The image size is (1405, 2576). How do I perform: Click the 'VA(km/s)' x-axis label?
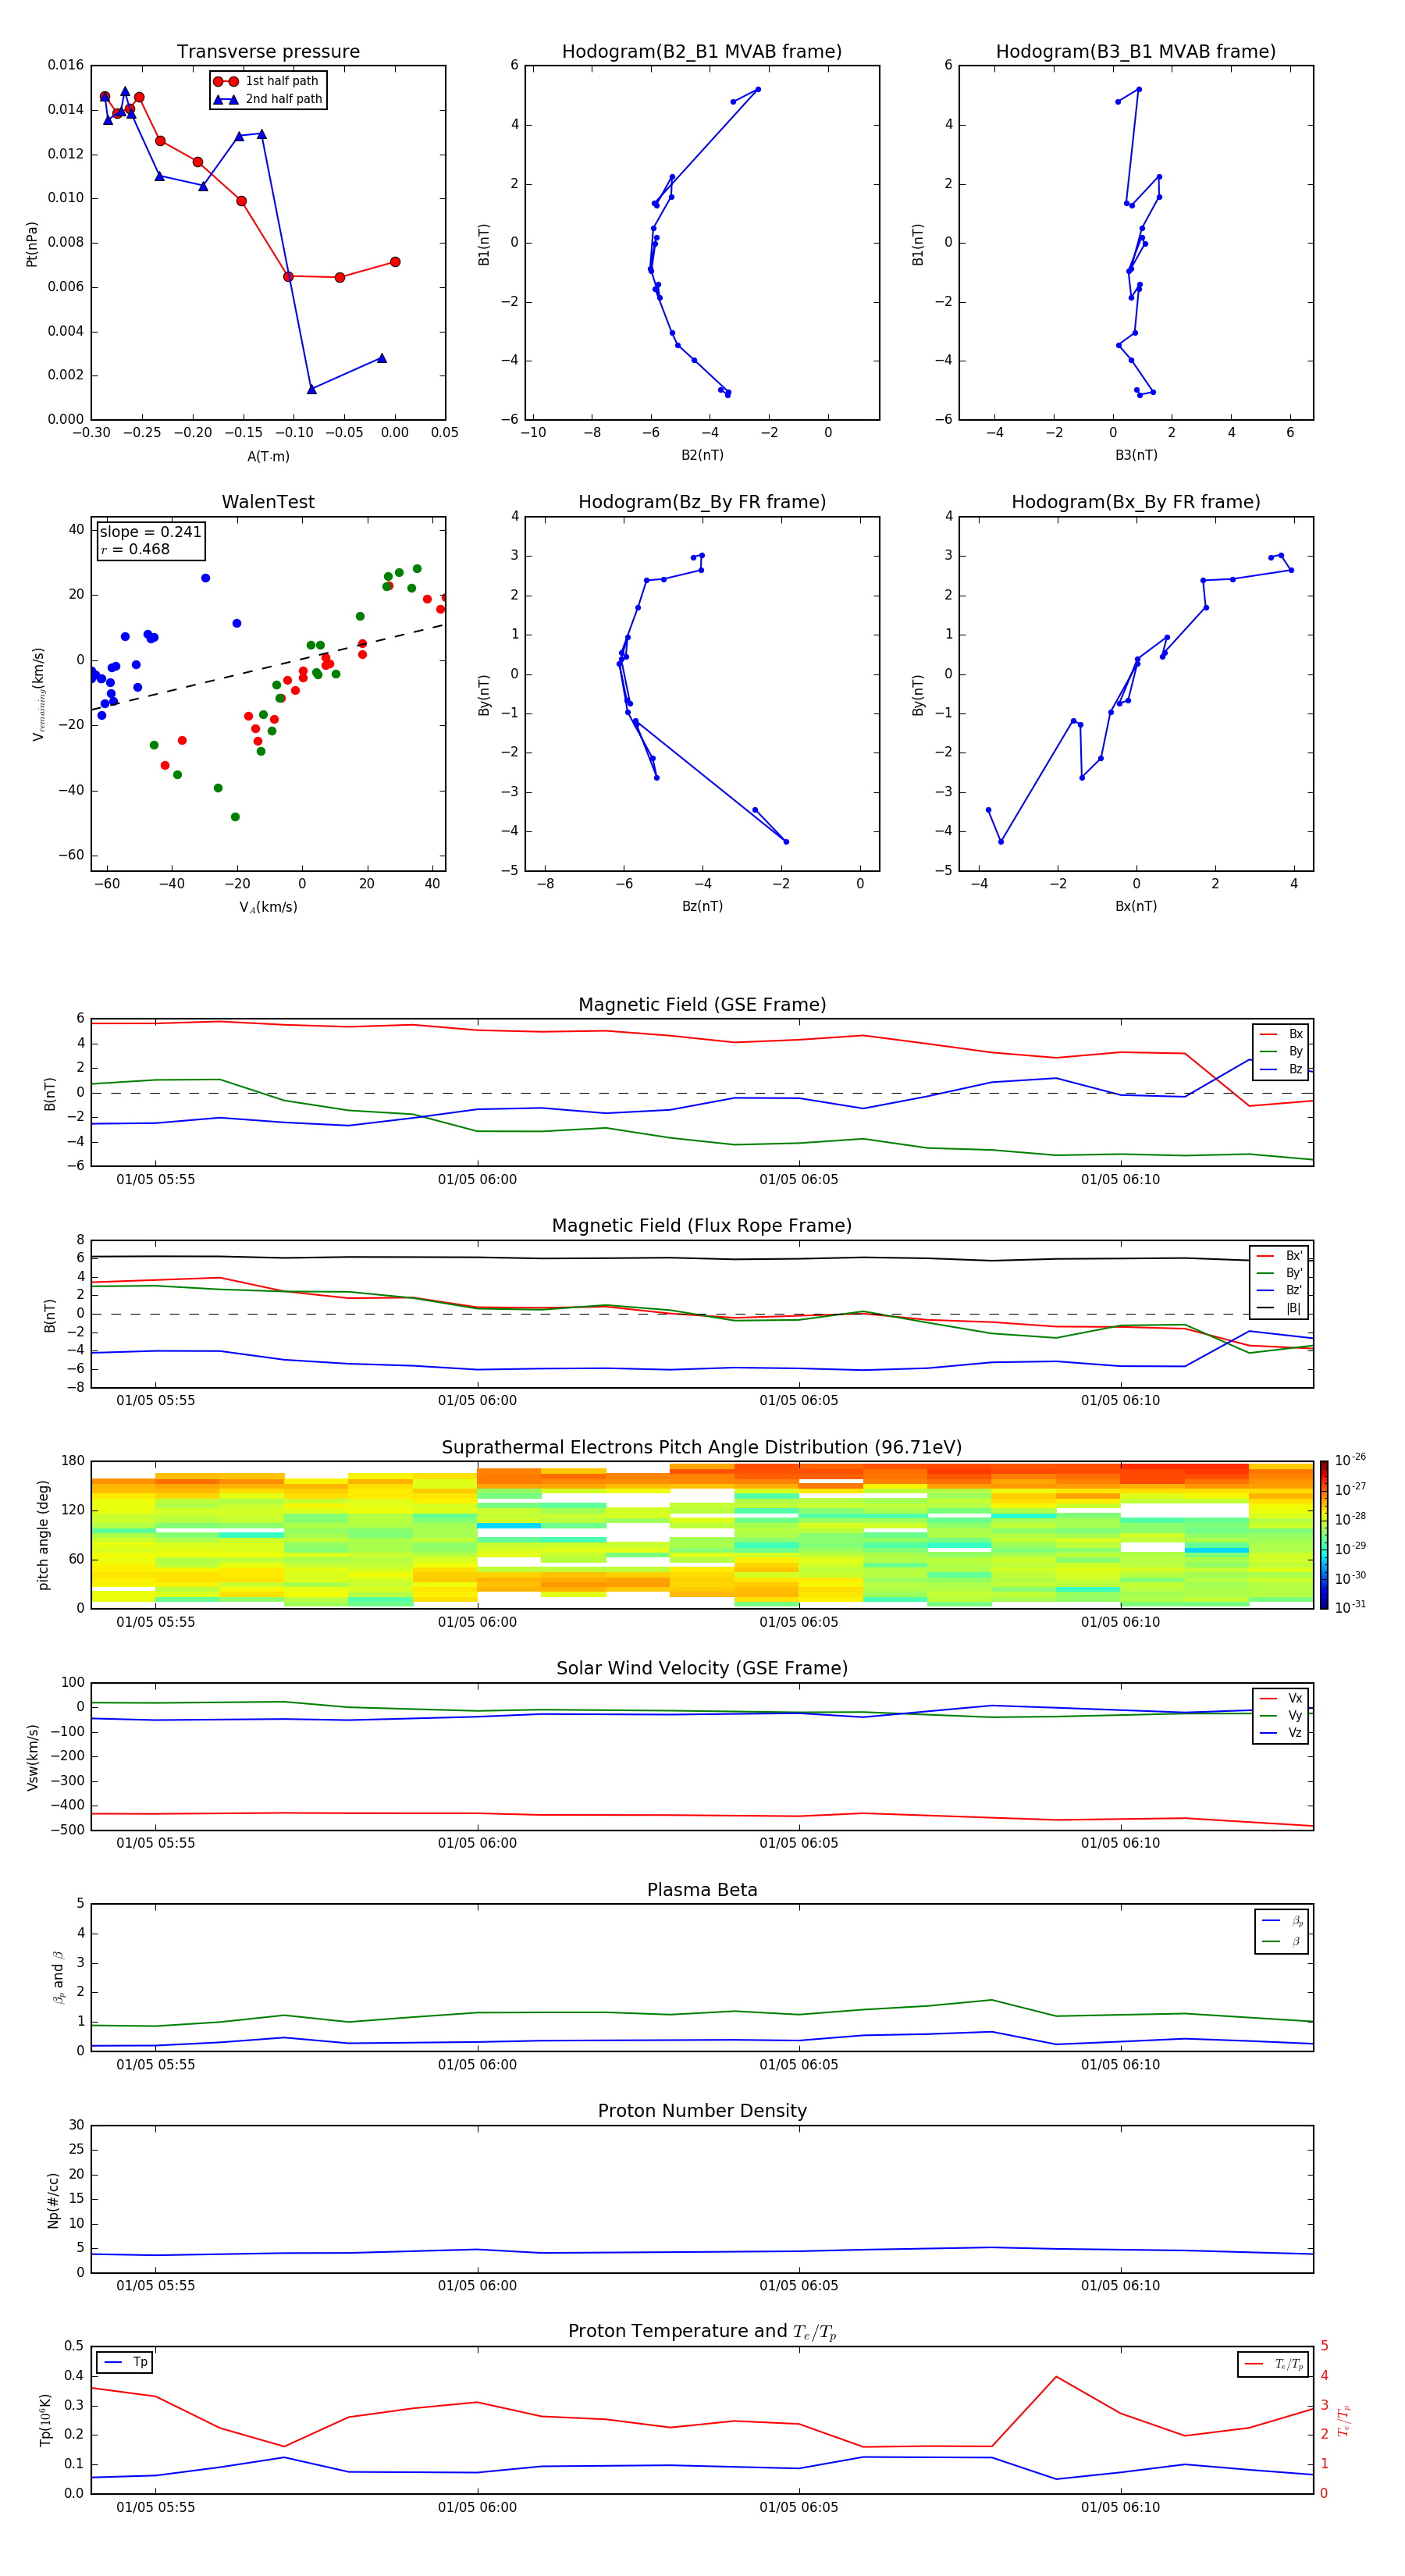click(x=268, y=907)
